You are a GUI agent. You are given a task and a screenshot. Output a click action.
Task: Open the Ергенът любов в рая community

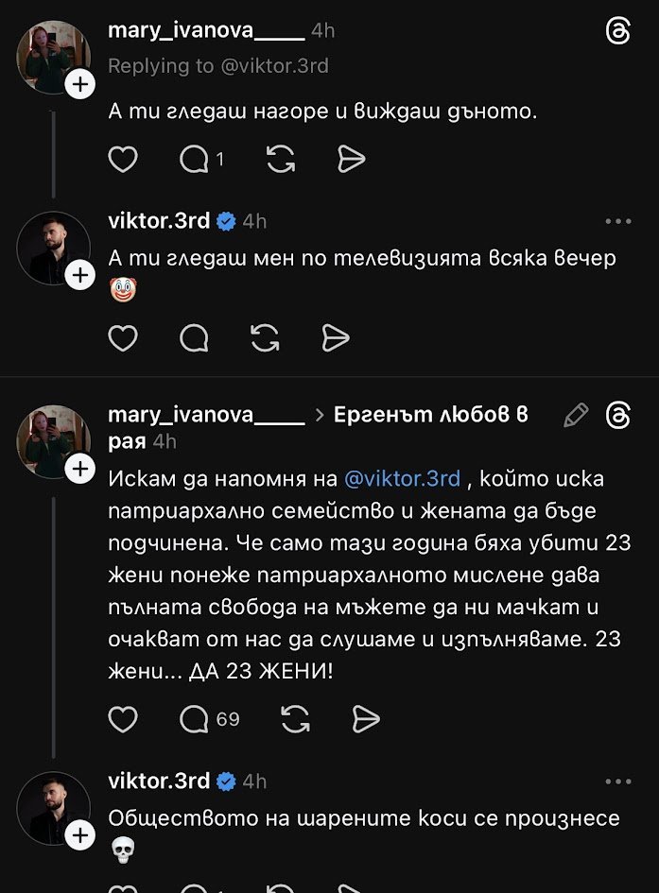click(430, 414)
